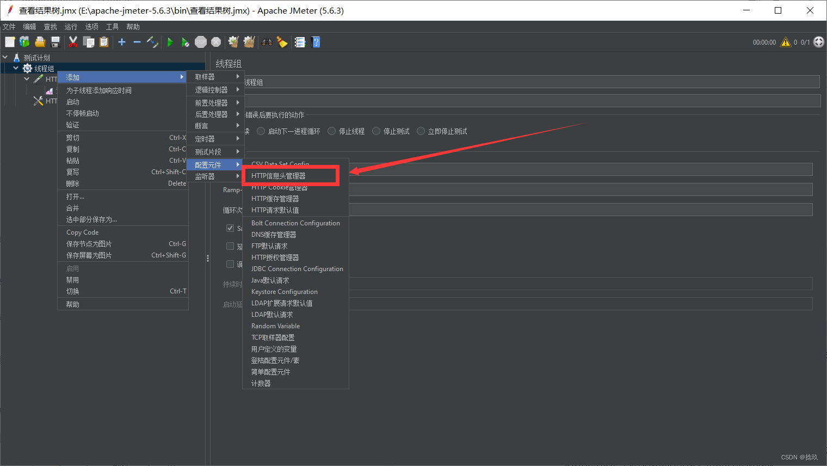Click the Shutdown toolbar icon

pos(216,42)
